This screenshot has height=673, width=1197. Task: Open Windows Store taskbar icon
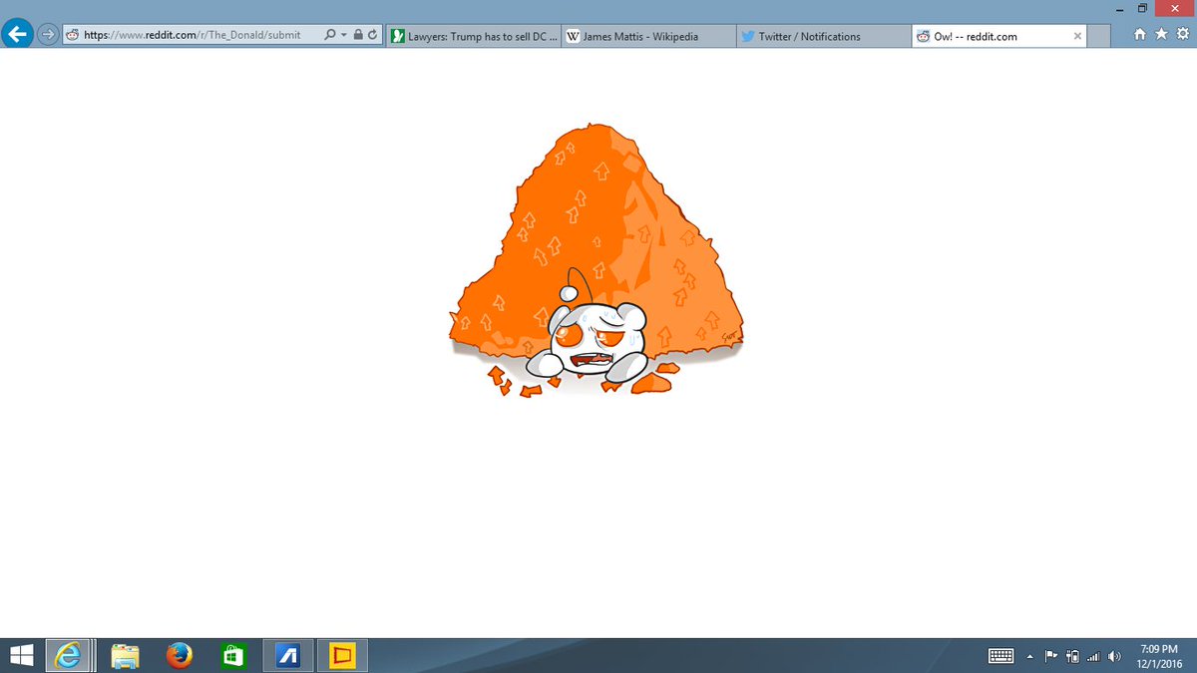coord(233,655)
